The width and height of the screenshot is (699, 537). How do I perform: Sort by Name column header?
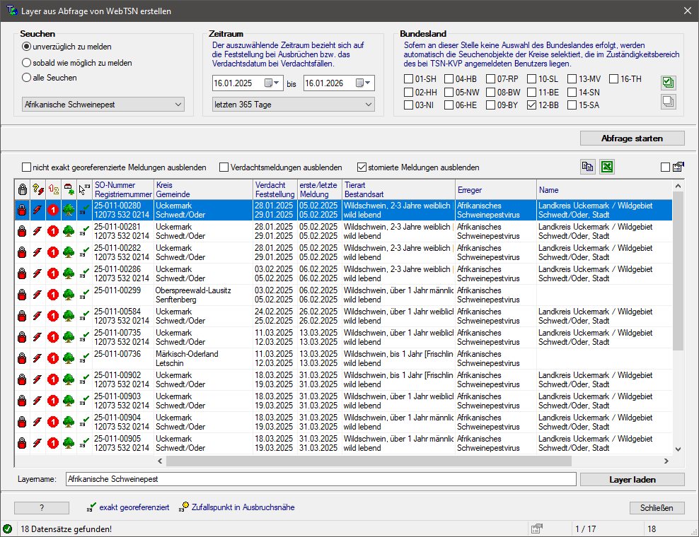tap(604, 189)
